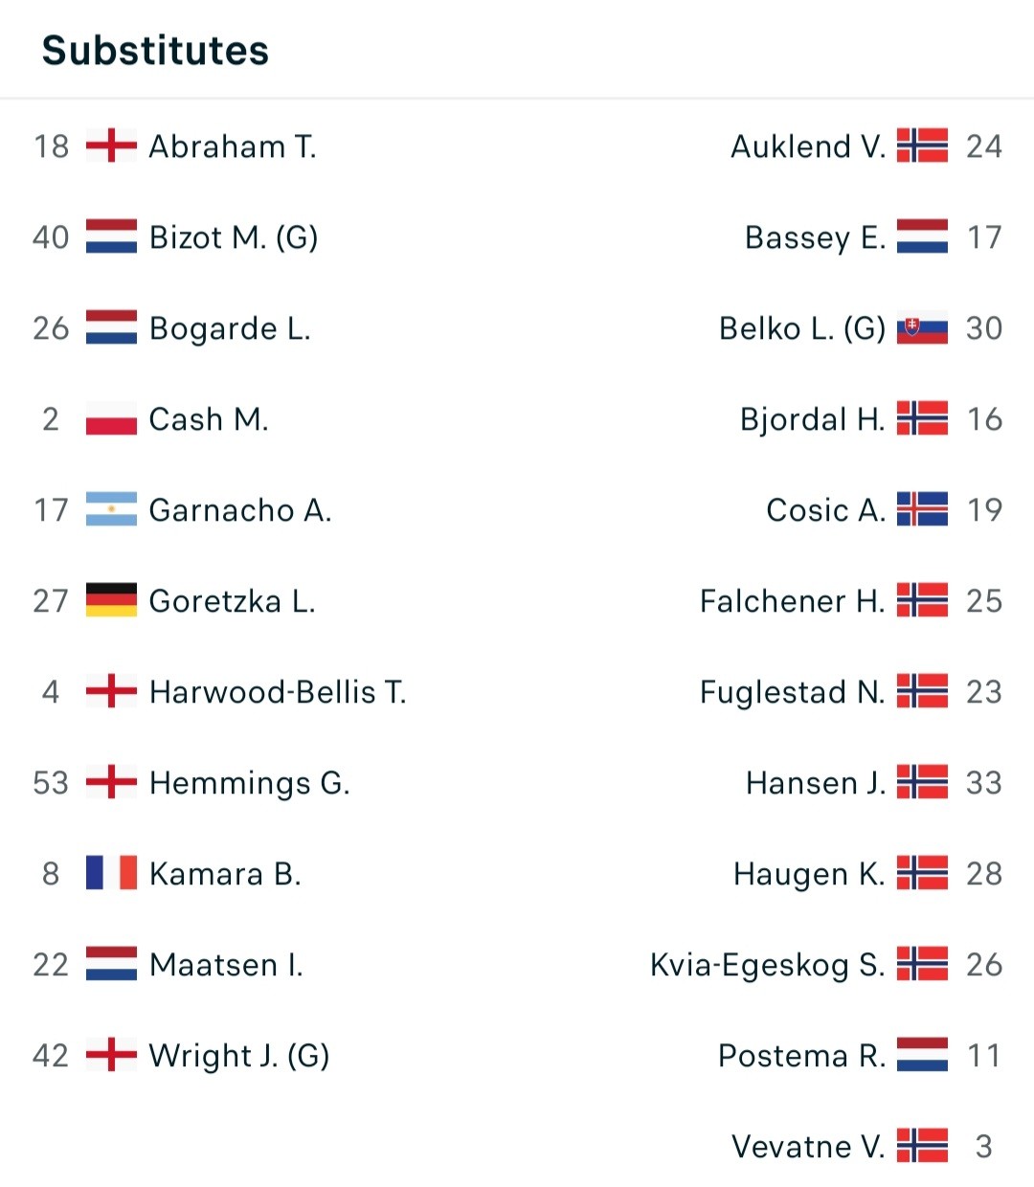Tap the England flag beside Abraham T.
The image size is (1034, 1187).
point(111,146)
